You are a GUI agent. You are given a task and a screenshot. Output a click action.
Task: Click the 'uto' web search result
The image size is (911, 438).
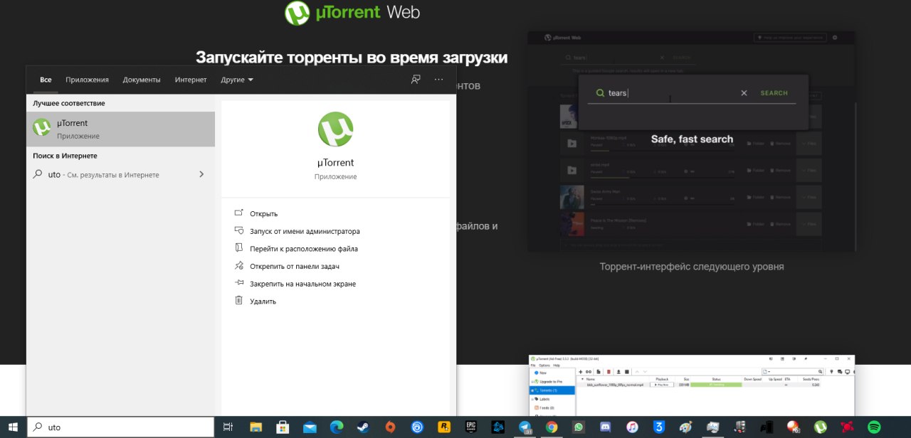pos(120,174)
